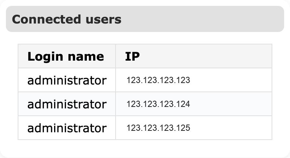Select administrator on the 123.123.123.123 row
Screen dimensions: 290x158
pos(67,80)
